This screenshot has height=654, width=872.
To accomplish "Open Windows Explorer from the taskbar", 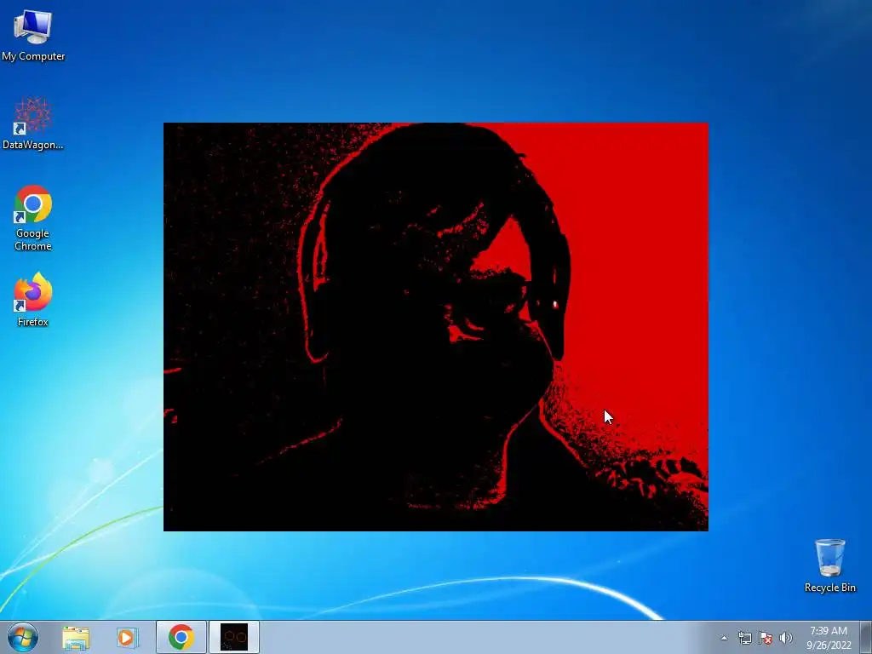I will [x=76, y=638].
